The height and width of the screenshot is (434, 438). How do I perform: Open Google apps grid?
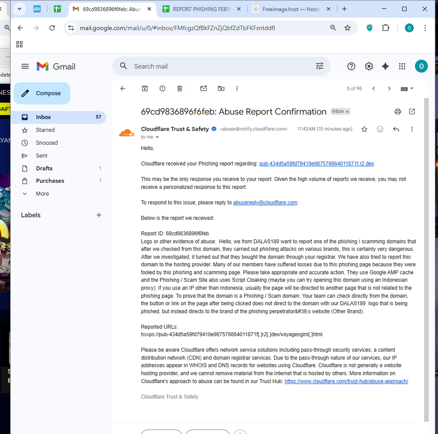[402, 66]
